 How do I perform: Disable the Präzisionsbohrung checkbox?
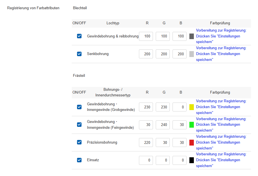tap(79, 142)
